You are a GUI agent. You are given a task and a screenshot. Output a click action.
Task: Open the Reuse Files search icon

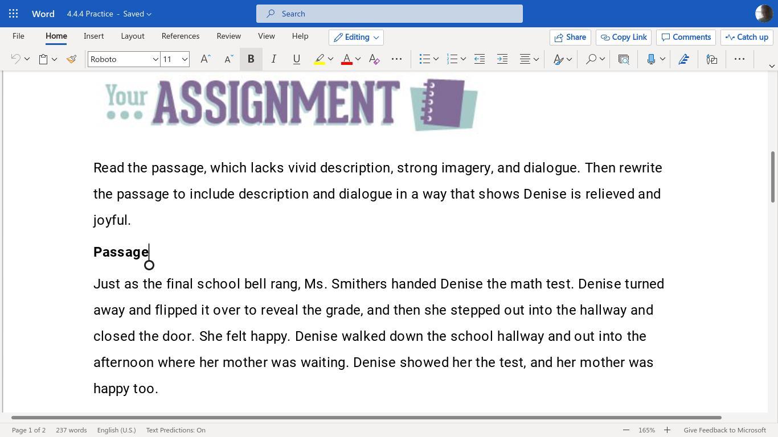[624, 59]
